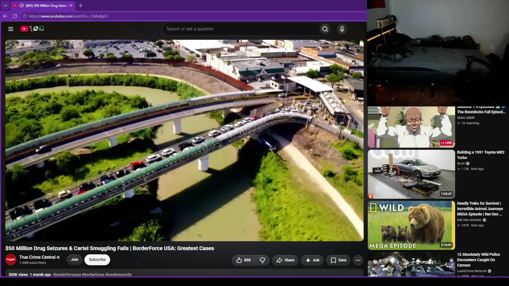Open the #borderforce hashtag
Screen dimensions: 509x286
click(93, 274)
